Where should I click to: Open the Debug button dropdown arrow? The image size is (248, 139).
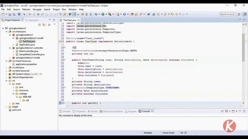pos(99,14)
